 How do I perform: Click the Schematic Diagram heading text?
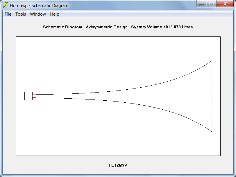tap(62, 27)
